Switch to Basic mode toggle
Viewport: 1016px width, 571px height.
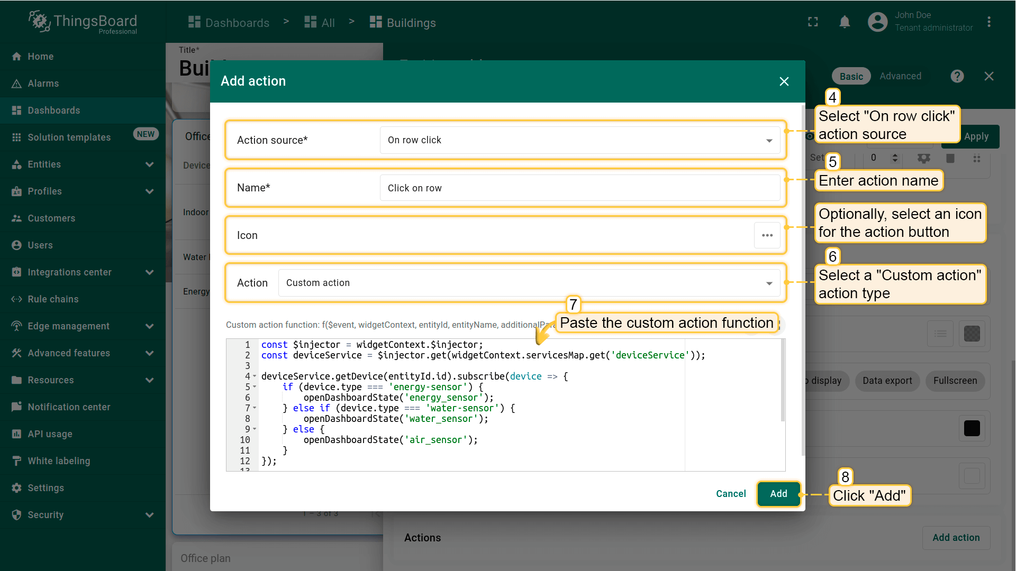(x=851, y=76)
